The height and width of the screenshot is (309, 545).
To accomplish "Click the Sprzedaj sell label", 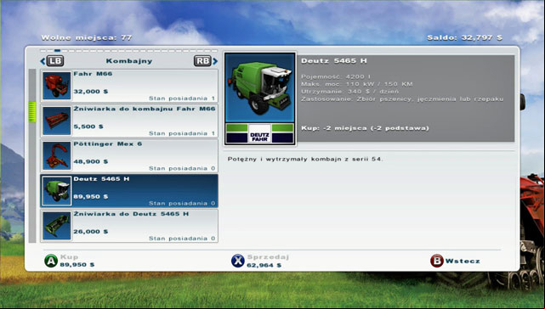I will tap(268, 257).
